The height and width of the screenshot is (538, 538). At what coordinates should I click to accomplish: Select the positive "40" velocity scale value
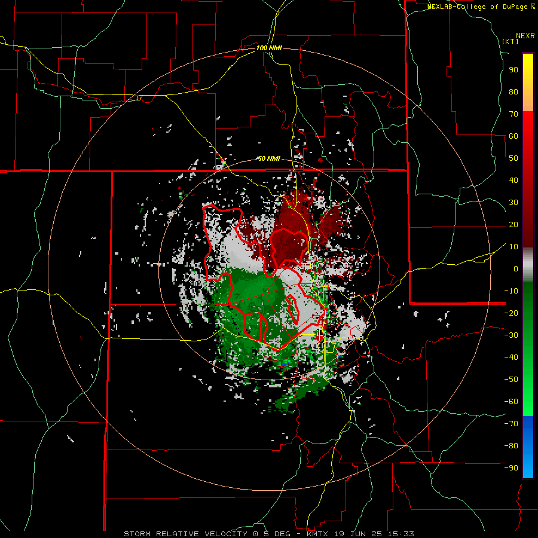pyautogui.click(x=513, y=181)
